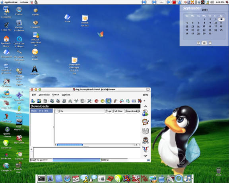Viewport: 229px width, 183px height.
Task: Go to previous month in calendar
Action: click(198, 43)
